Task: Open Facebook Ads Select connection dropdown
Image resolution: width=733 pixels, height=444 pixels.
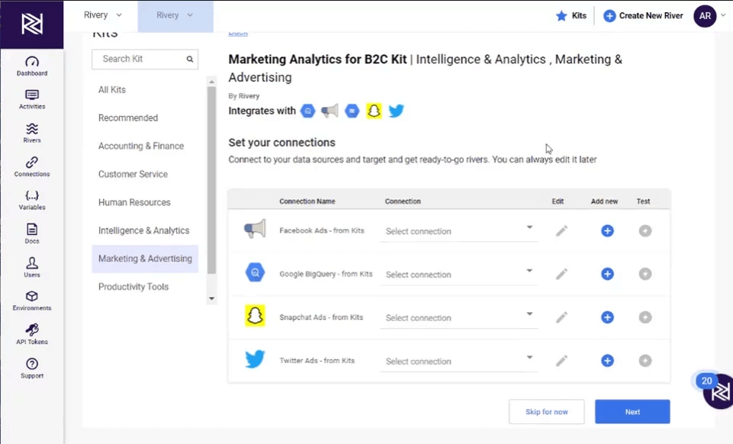Action: pyautogui.click(x=458, y=231)
